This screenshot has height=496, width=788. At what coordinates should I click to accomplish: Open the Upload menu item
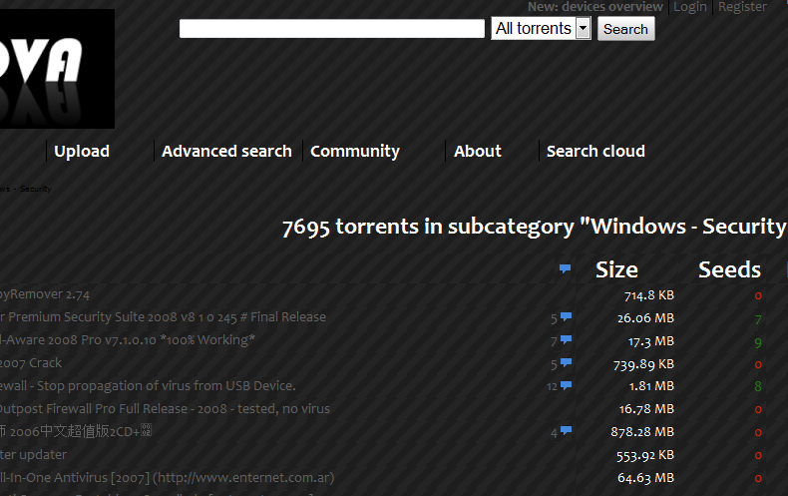[x=82, y=151]
